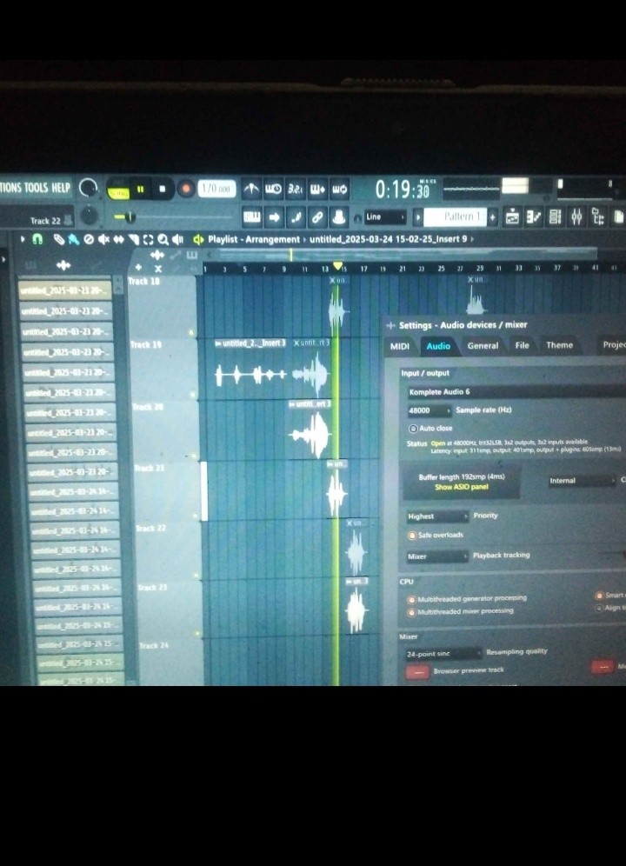Click the red Browser preview track button

[417, 671]
